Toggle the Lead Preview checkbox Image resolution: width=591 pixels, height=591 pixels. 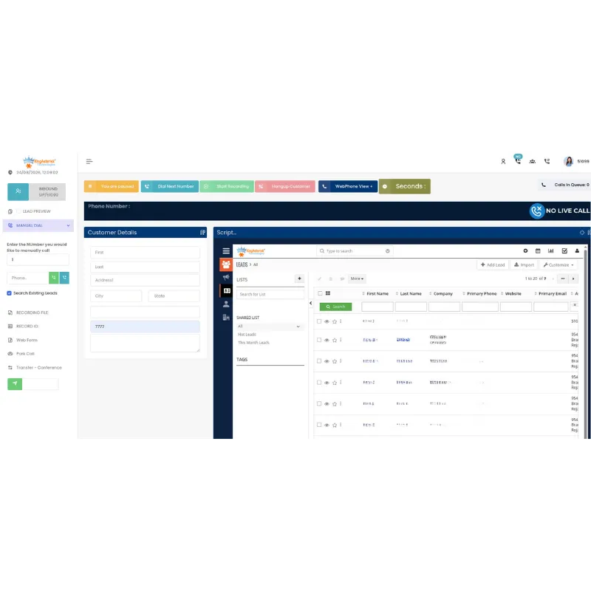point(18,211)
